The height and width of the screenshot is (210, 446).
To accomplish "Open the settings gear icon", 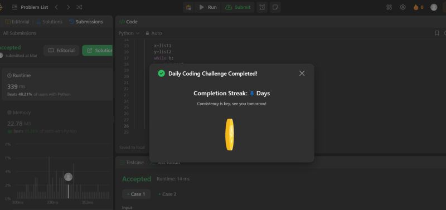I will click(x=403, y=7).
